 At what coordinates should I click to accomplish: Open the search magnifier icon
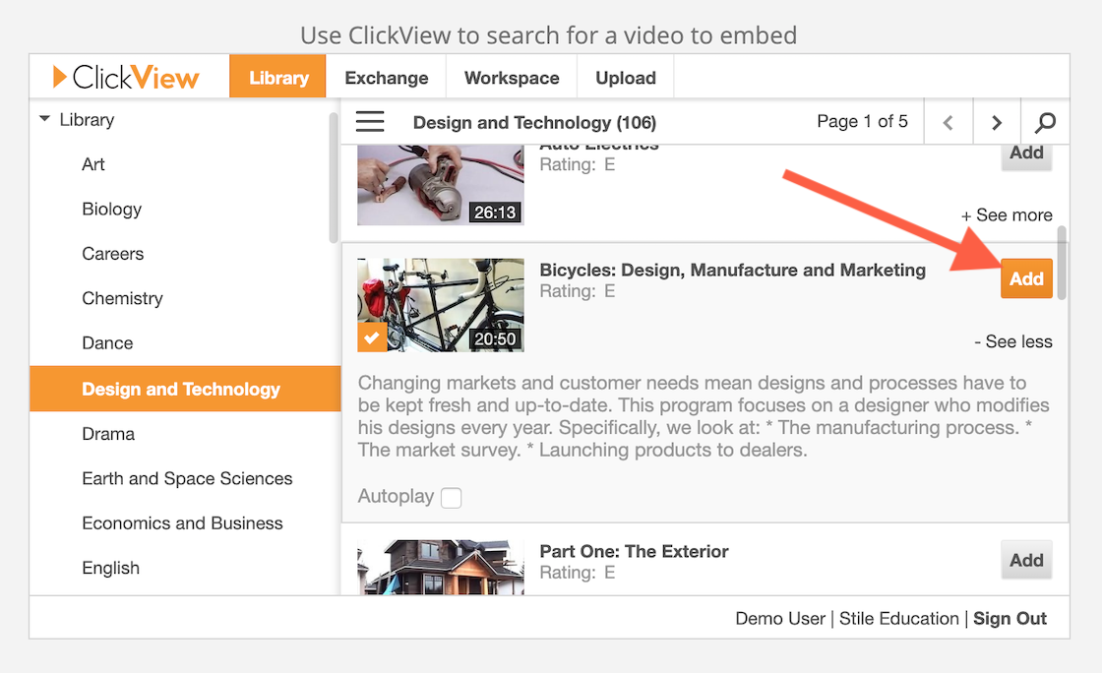1045,122
